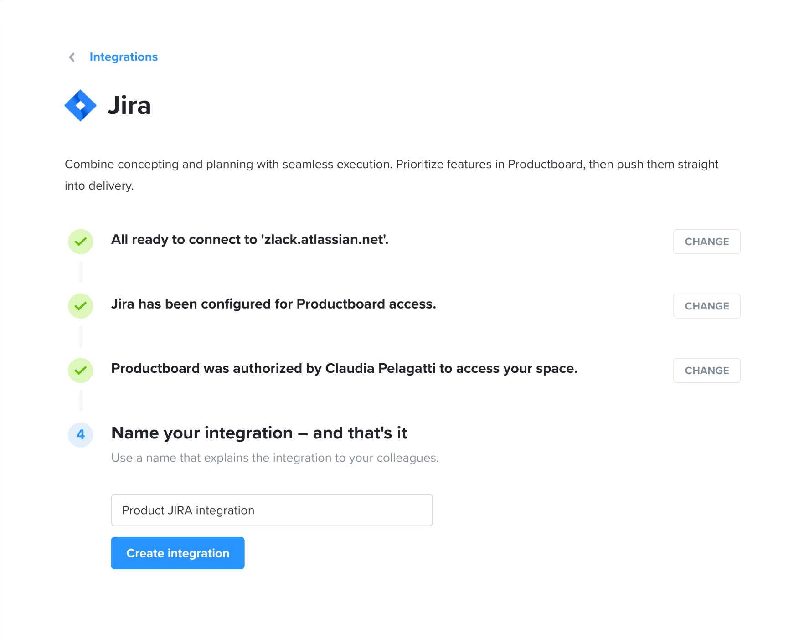Select 'Jira has been configured' step text
Image resolution: width=804 pixels, height=639 pixels.
coord(273,304)
